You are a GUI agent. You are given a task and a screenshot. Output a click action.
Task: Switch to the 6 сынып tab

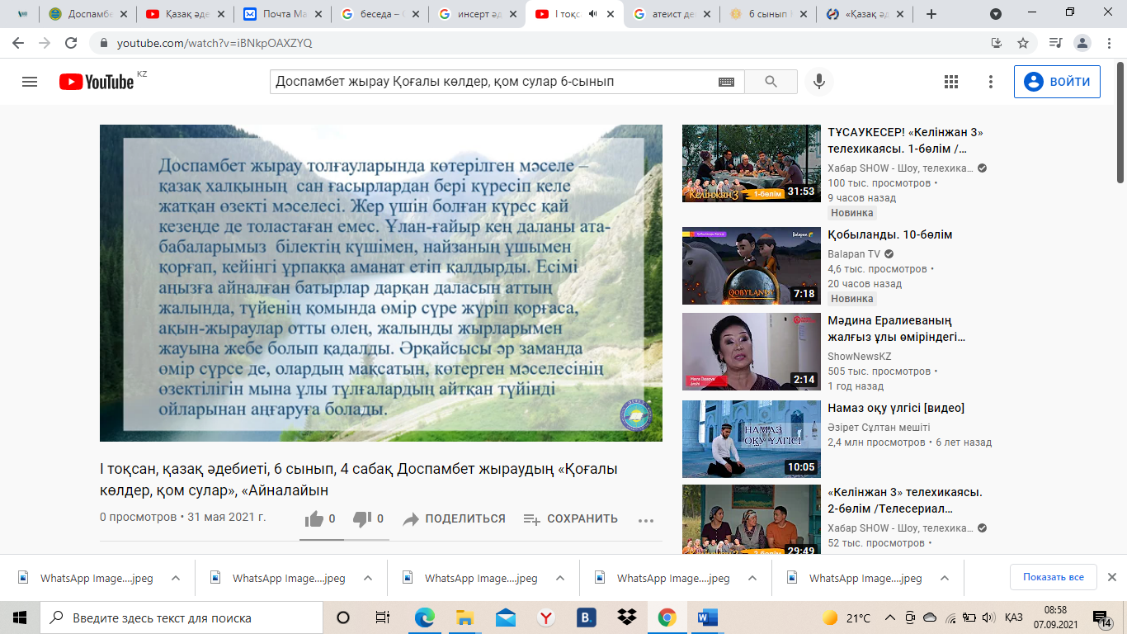[x=769, y=14]
